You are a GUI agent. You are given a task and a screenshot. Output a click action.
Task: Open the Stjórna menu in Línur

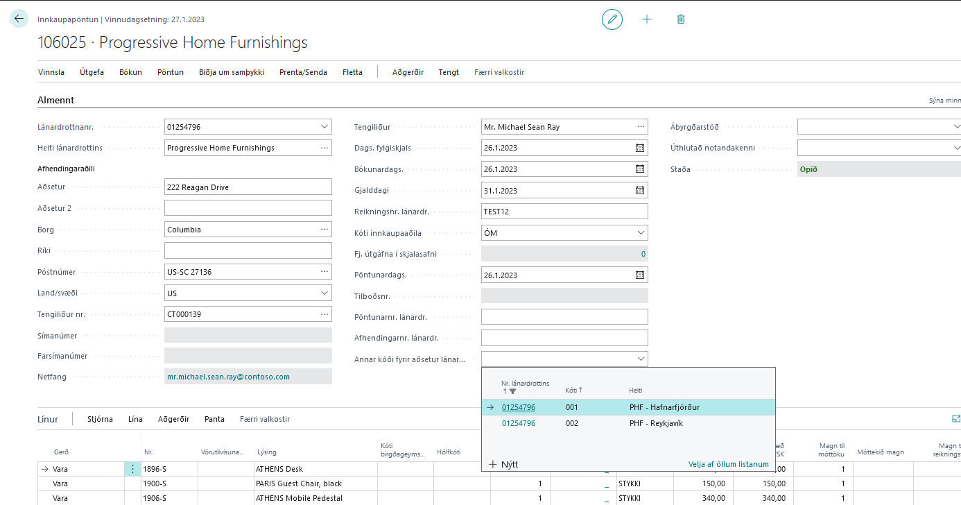click(x=100, y=419)
